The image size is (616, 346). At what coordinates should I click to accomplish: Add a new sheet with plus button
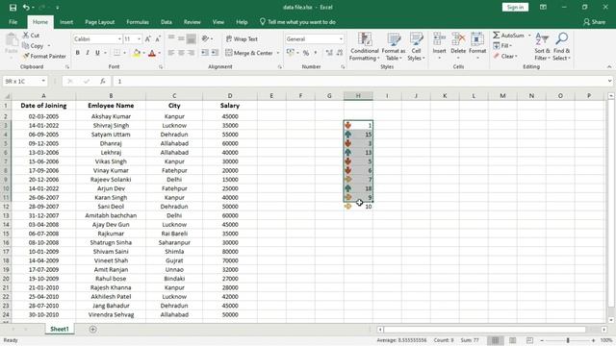(x=92, y=329)
